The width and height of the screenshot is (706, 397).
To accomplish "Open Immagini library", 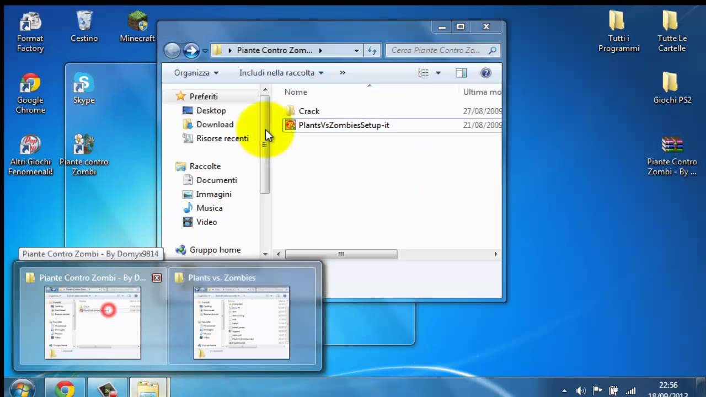I will 213,194.
